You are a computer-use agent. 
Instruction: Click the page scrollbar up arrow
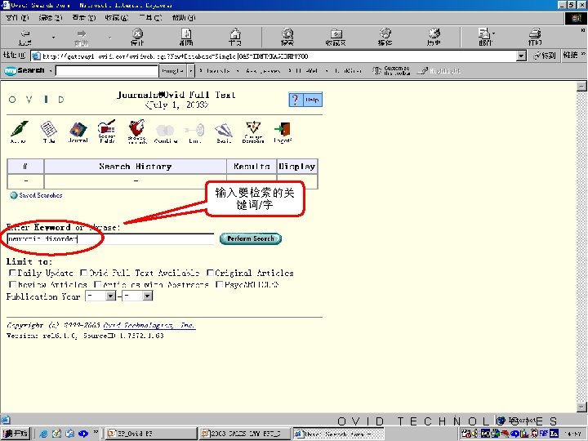581,87
